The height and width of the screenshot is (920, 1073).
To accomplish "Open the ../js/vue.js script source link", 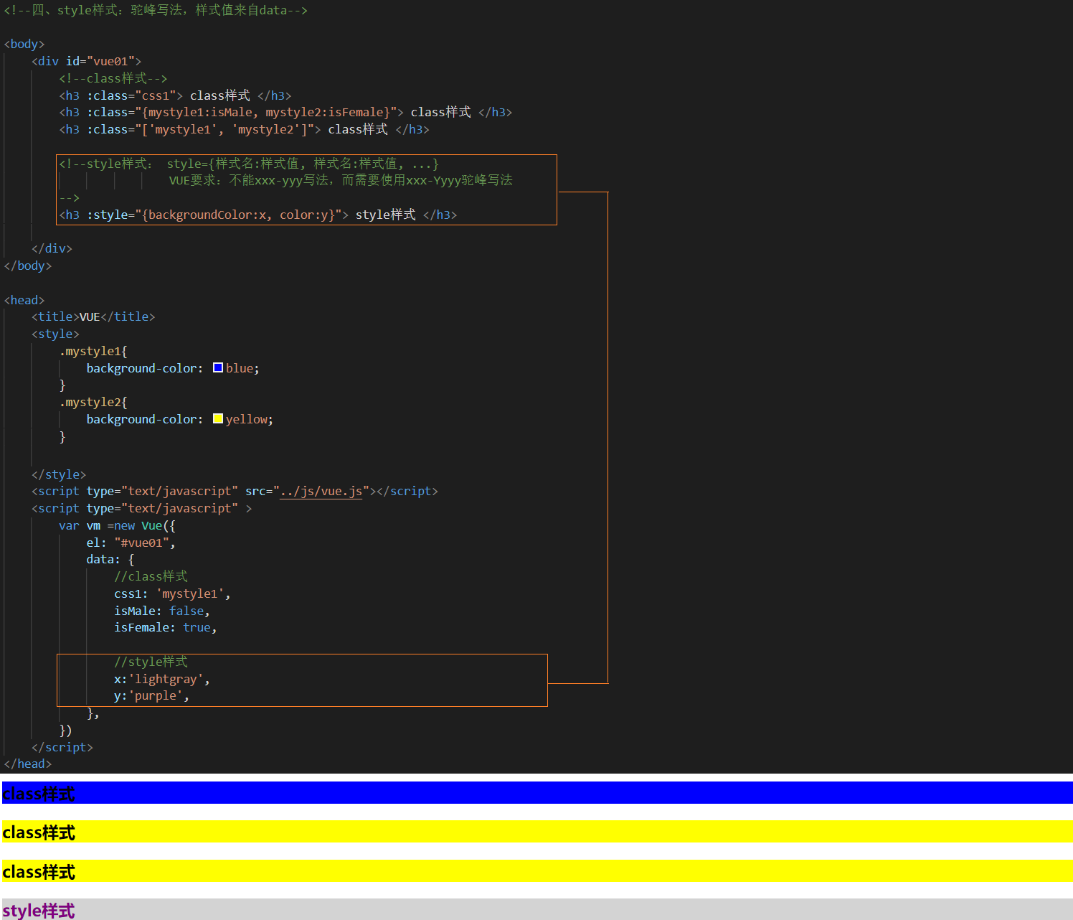I will pos(321,492).
